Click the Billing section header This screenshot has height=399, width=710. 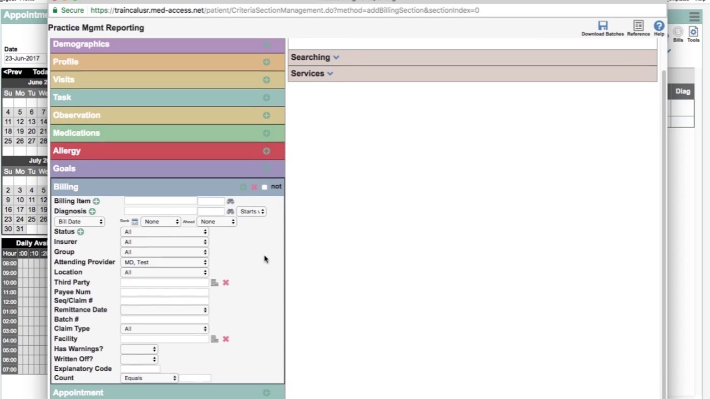click(168, 187)
